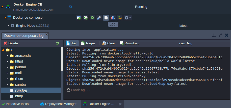Open the gear settings dropdown

[x=127, y=18]
